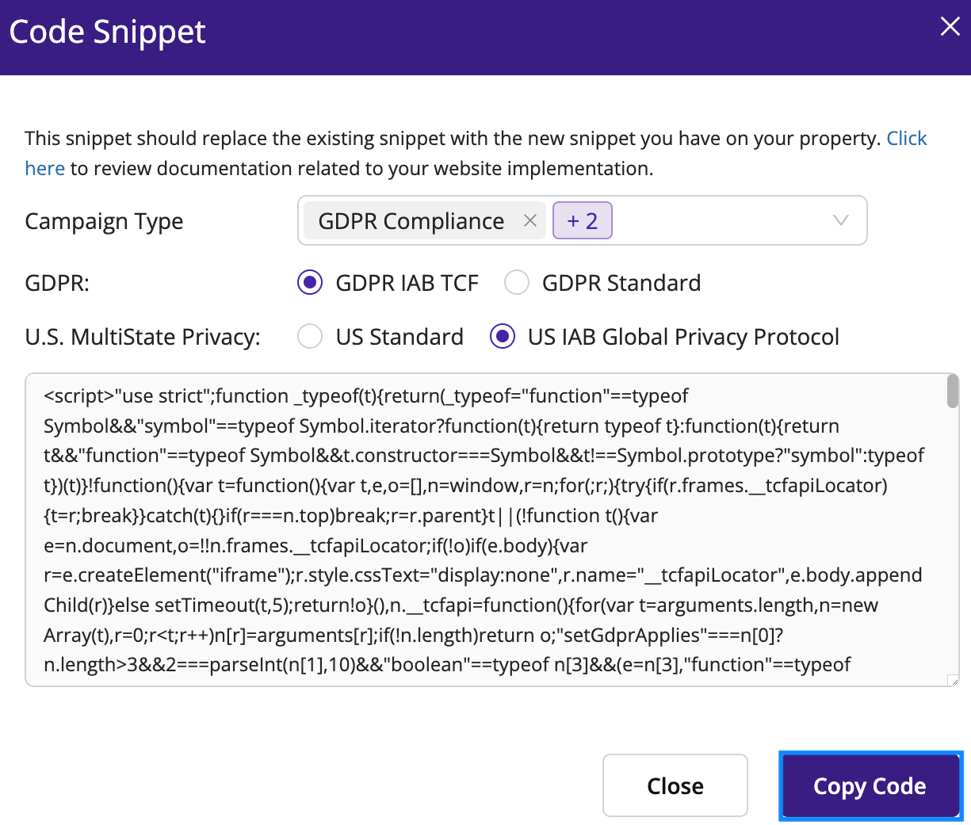The width and height of the screenshot is (971, 825).
Task: Click the code box resize corner handle
Action: 954,680
